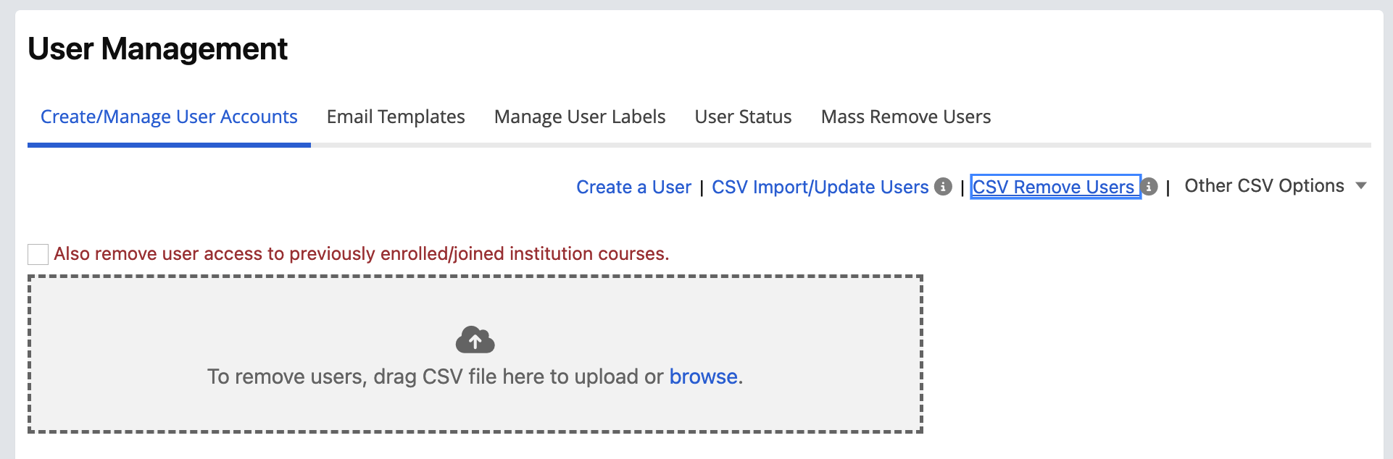Click the browse link to choose a file
Viewport: 1393px width, 459px height.
coord(703,376)
